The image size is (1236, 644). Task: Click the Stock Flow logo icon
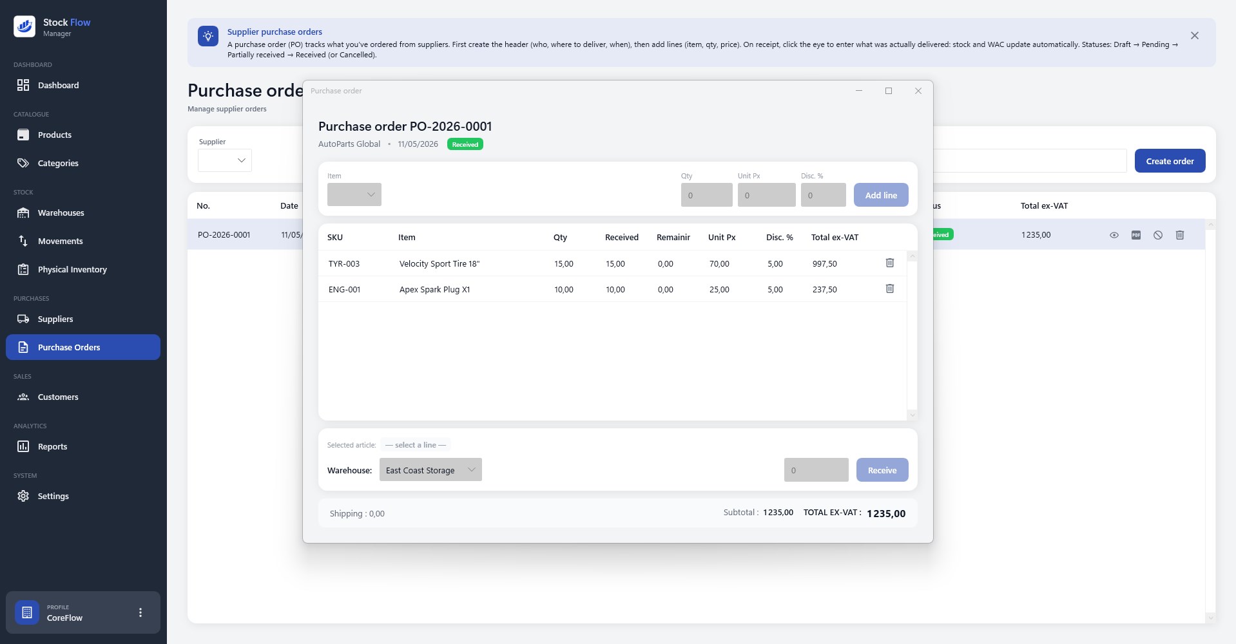pos(24,26)
